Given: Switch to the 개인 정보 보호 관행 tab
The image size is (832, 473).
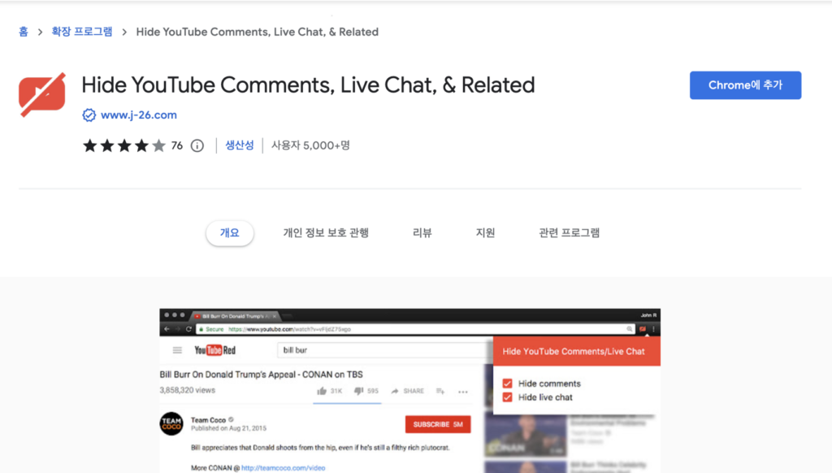Looking at the screenshot, I should pos(326,233).
